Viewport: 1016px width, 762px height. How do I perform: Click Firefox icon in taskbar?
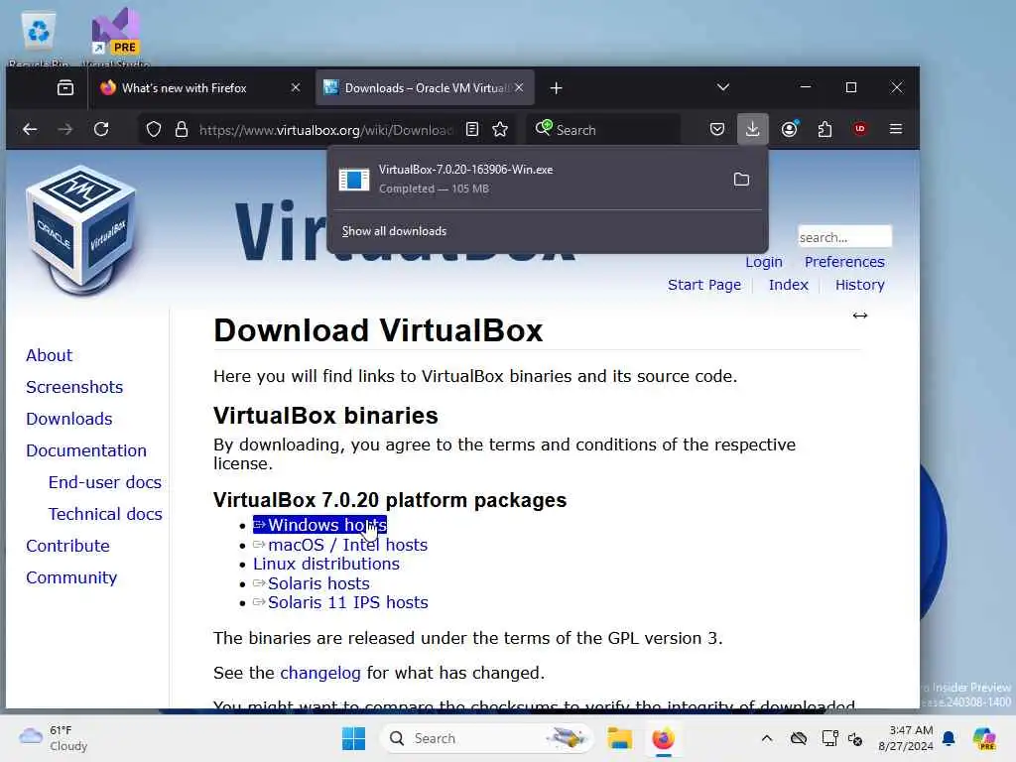[x=663, y=738]
